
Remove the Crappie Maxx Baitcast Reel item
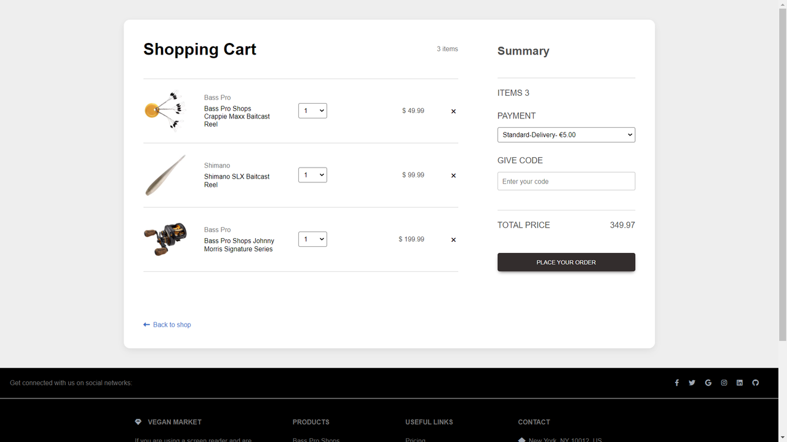tap(454, 111)
